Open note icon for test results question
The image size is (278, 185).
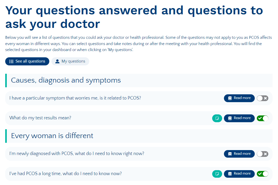(x=217, y=118)
